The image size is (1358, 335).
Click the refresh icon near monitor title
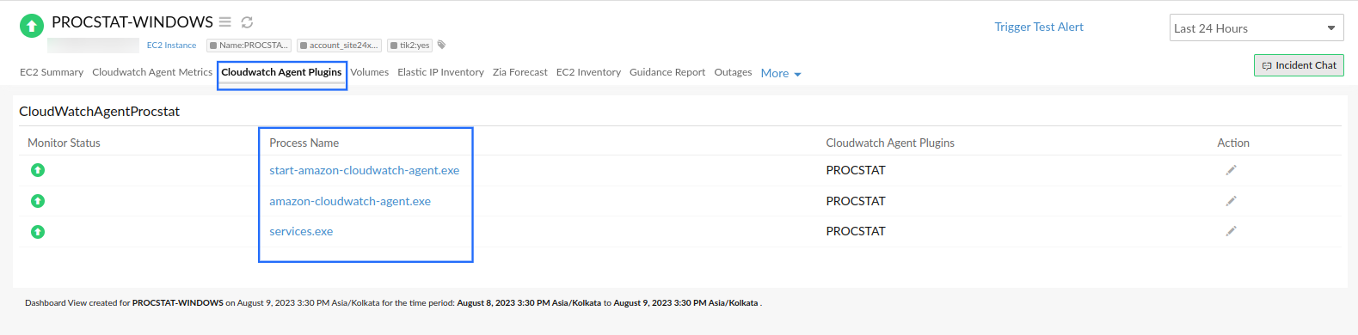[x=247, y=22]
